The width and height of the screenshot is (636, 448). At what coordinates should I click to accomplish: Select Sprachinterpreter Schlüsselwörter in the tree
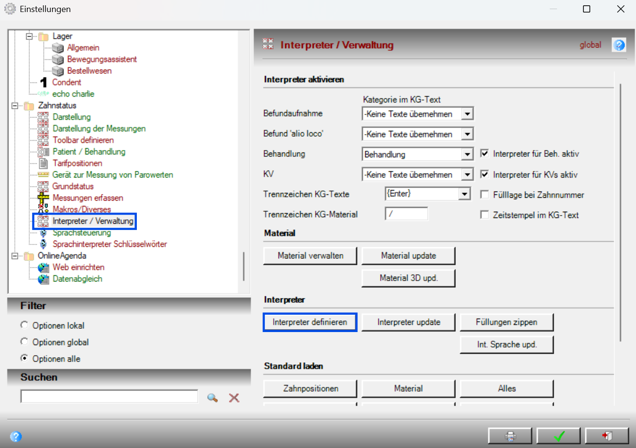(109, 244)
